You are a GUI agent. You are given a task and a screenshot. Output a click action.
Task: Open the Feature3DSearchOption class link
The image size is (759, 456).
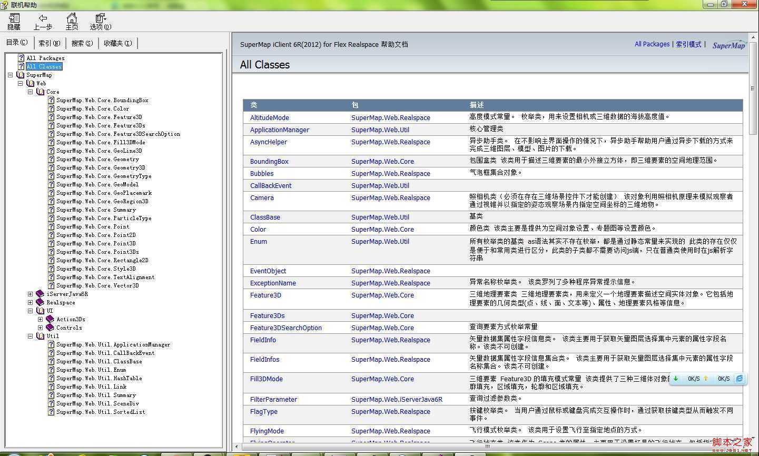pyautogui.click(x=286, y=328)
